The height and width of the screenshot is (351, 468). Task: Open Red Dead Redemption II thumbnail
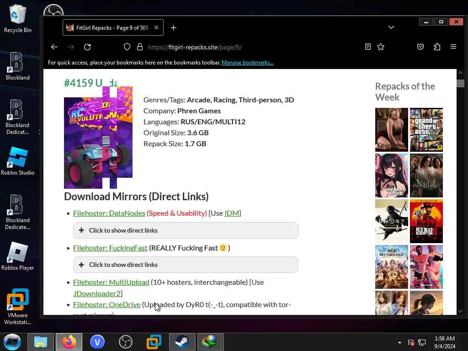tap(426, 221)
